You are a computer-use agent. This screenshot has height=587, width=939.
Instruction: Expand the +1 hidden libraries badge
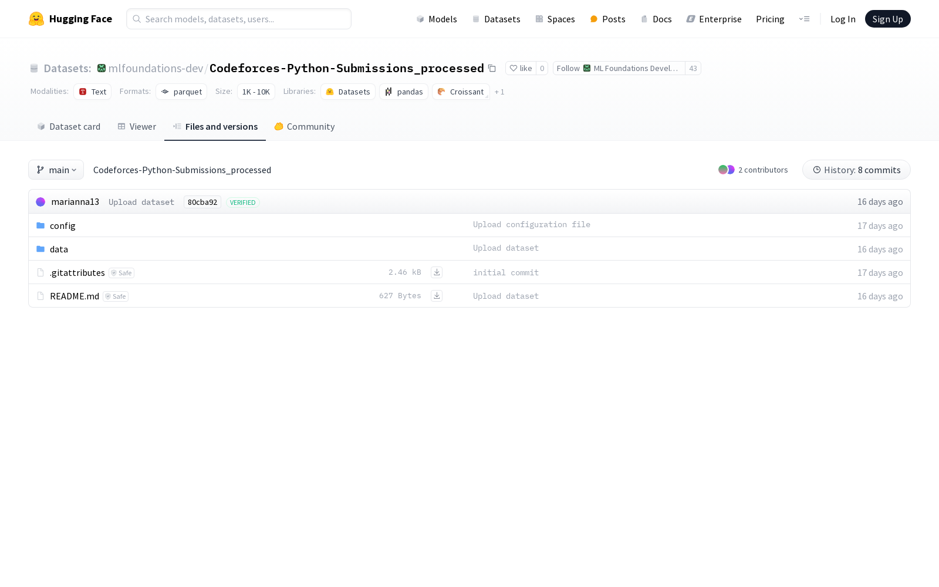499,92
